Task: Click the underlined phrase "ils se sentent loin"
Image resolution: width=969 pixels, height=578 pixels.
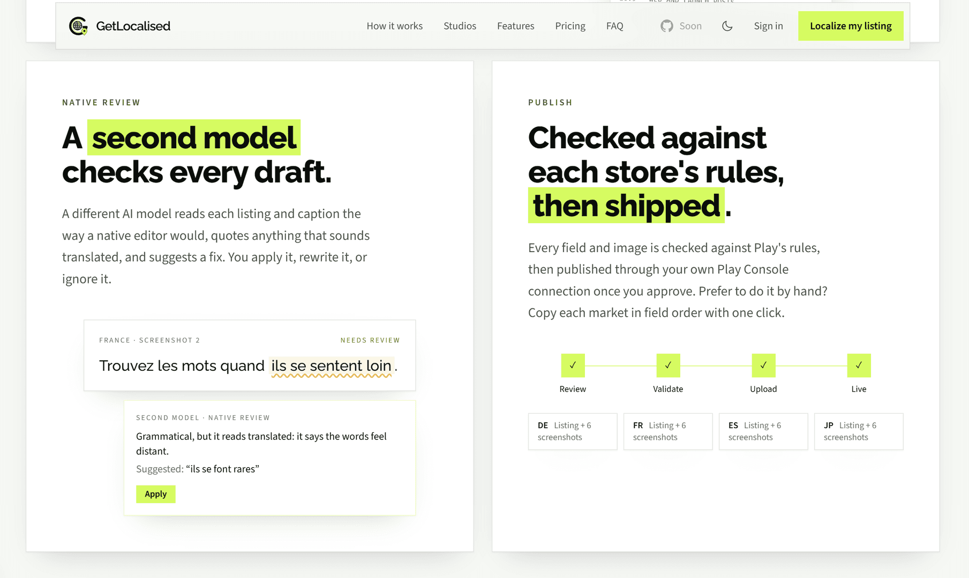Action: (332, 366)
